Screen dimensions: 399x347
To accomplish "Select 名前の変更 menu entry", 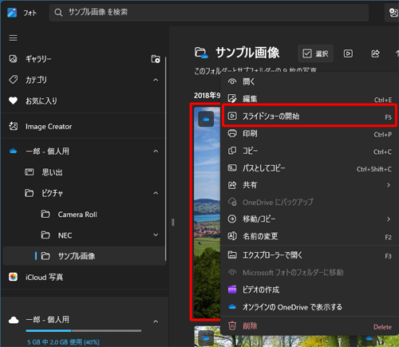I will 309,236.
